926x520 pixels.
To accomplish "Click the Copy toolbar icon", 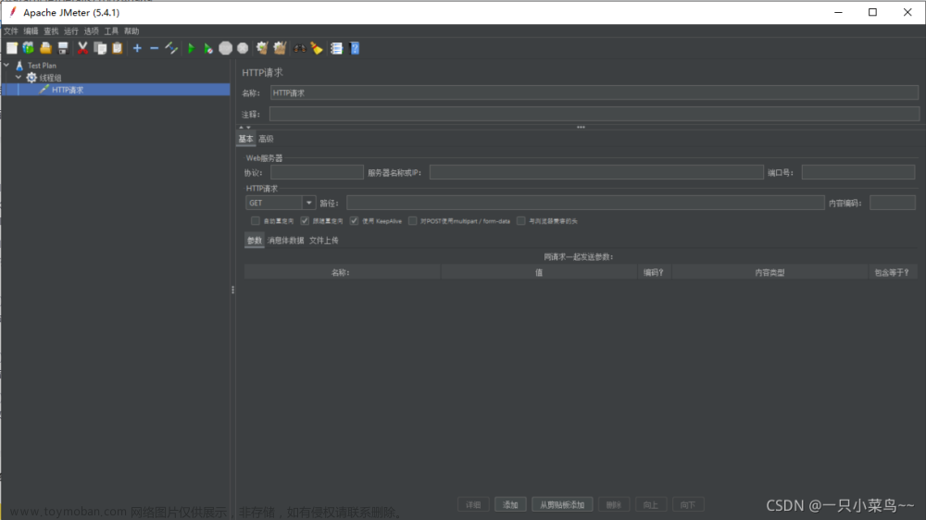I will [100, 48].
